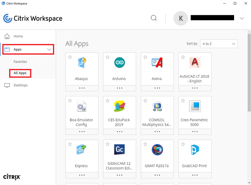Launch AutoCAD LT 2018 icon
251x185 pixels.
pyautogui.click(x=195, y=63)
